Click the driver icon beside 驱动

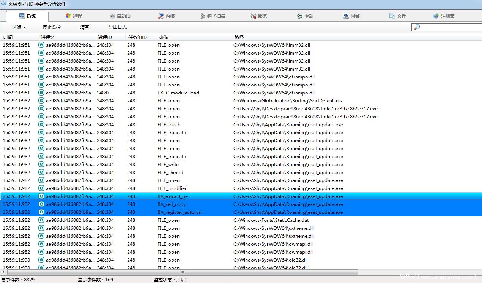[300, 16]
